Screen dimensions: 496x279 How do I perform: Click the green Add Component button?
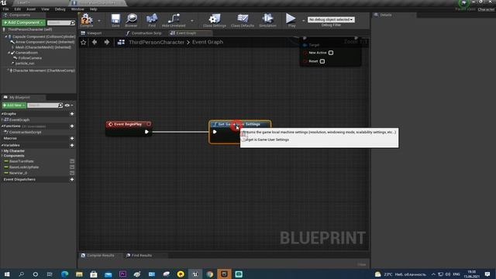click(x=24, y=22)
